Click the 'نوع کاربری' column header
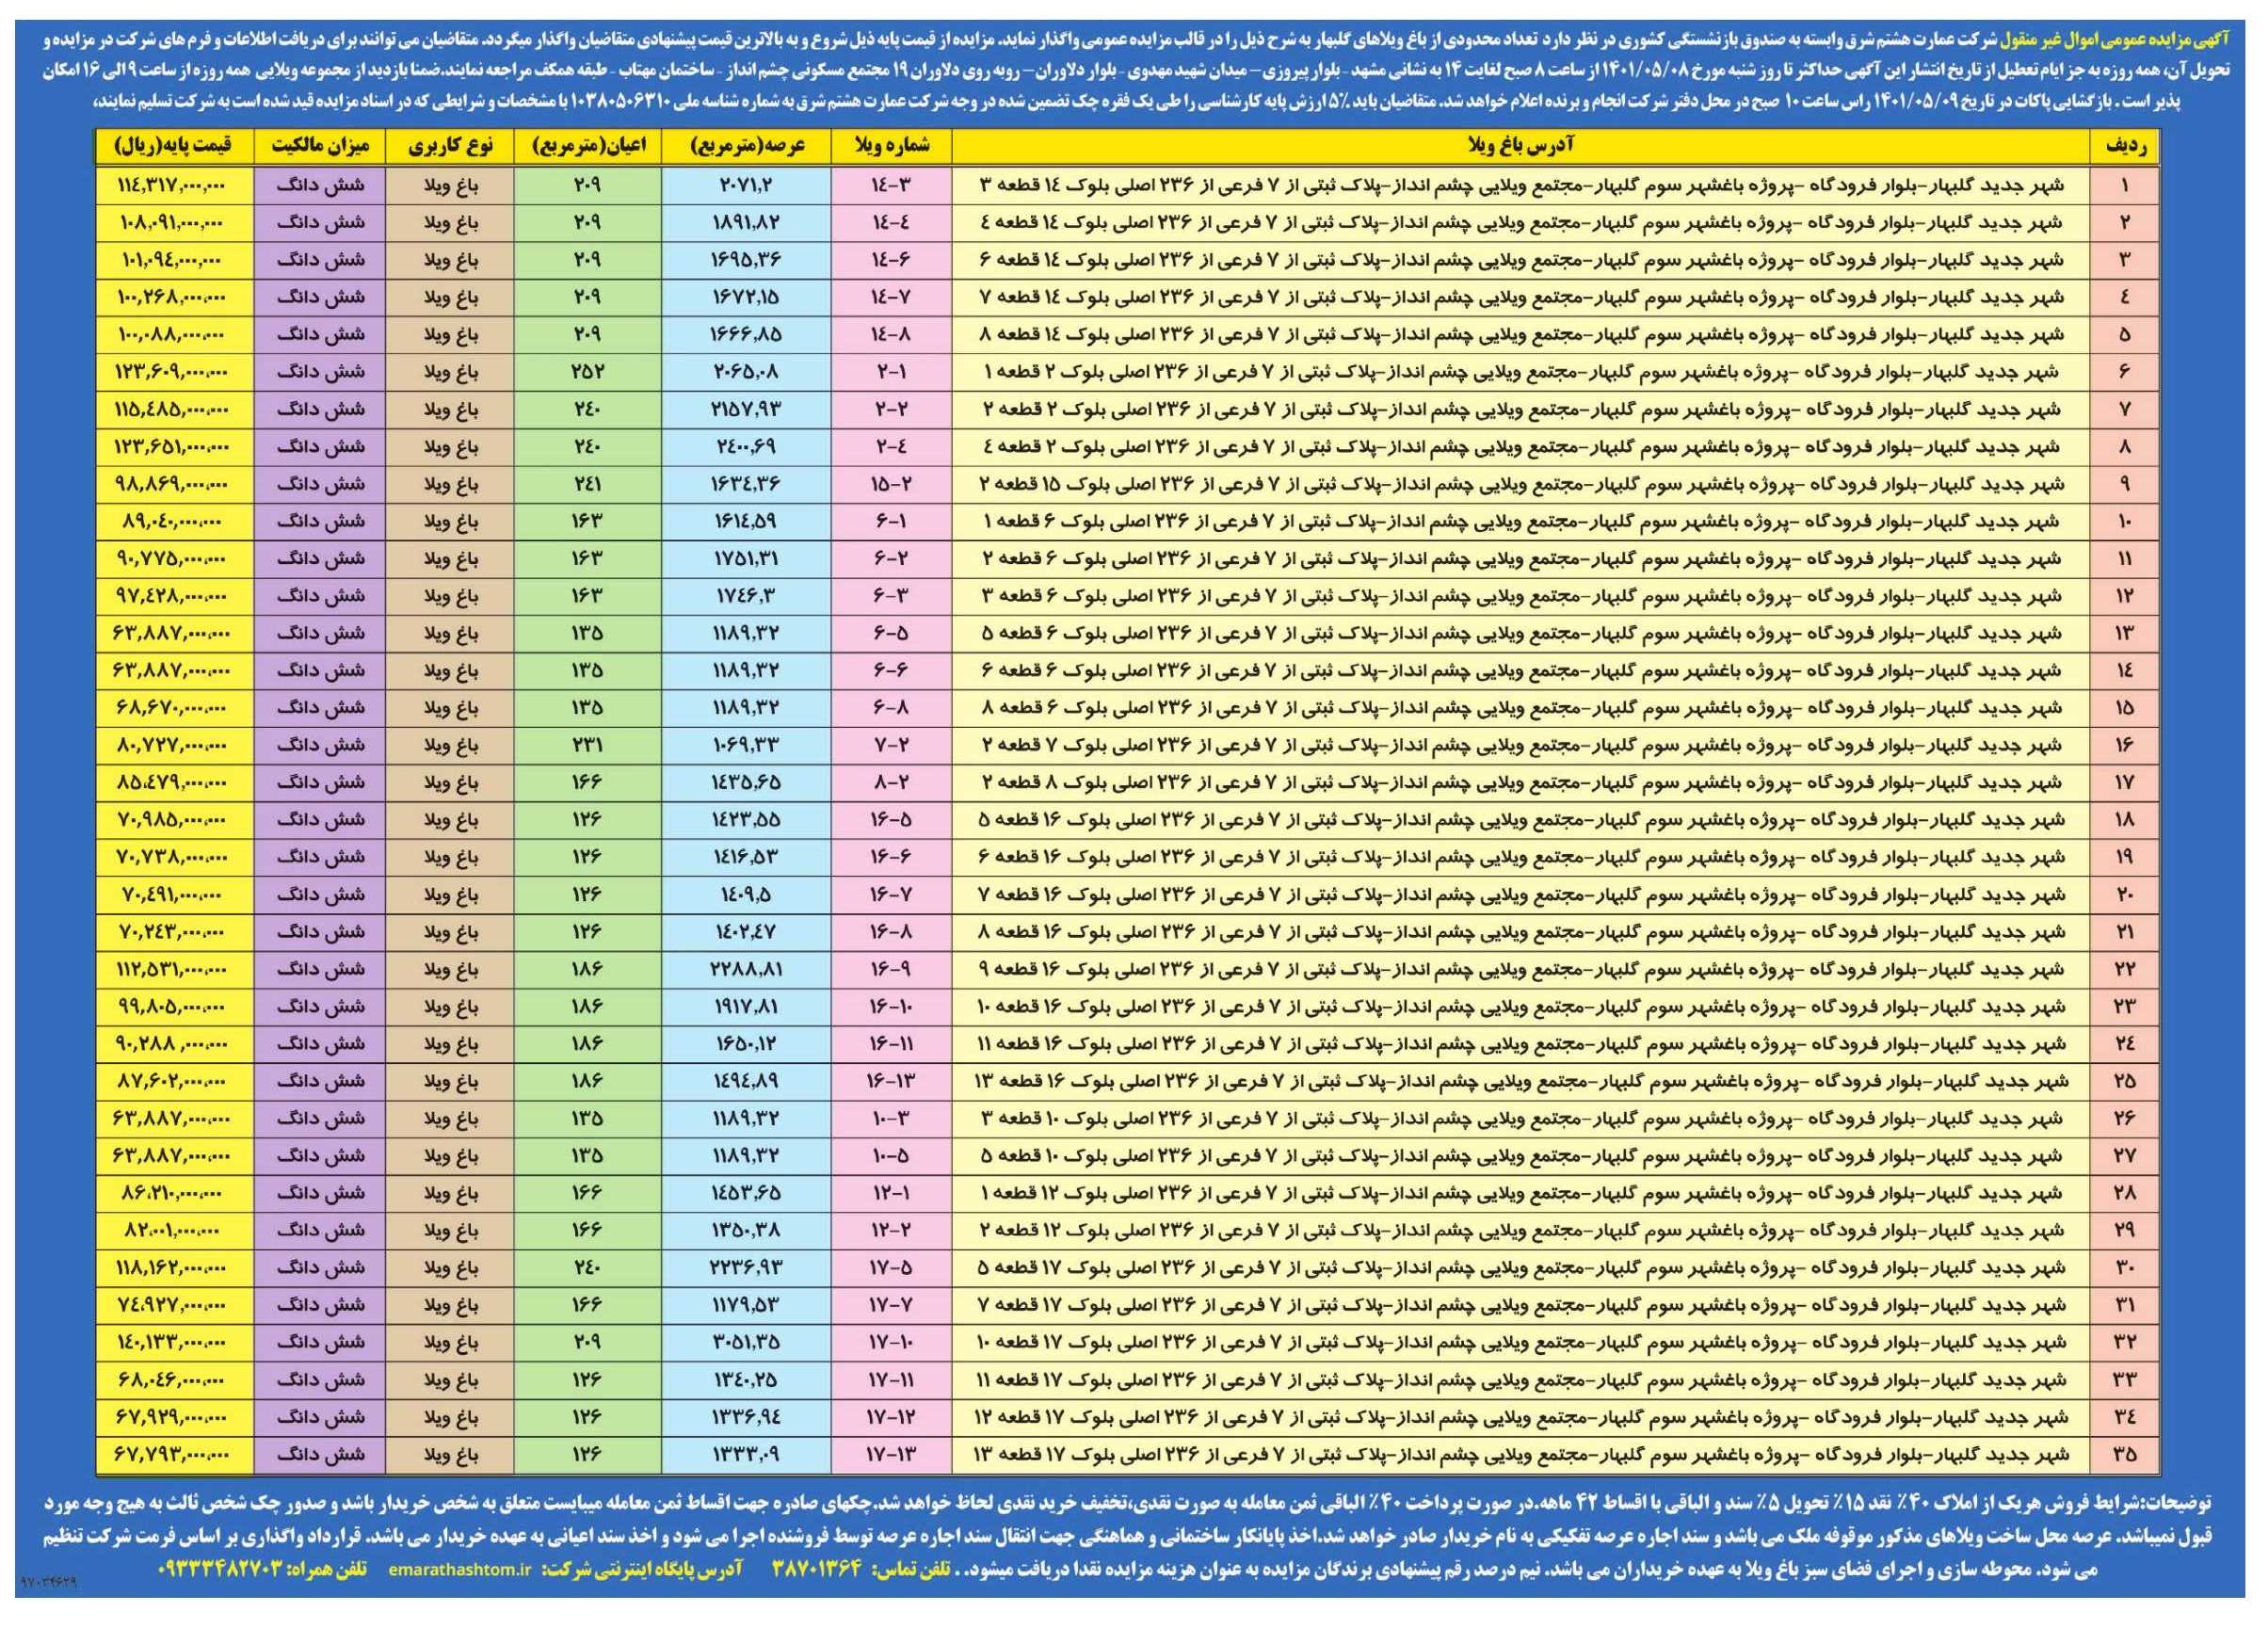Image resolution: width=2268 pixels, height=1628 pixels. [x=450, y=146]
